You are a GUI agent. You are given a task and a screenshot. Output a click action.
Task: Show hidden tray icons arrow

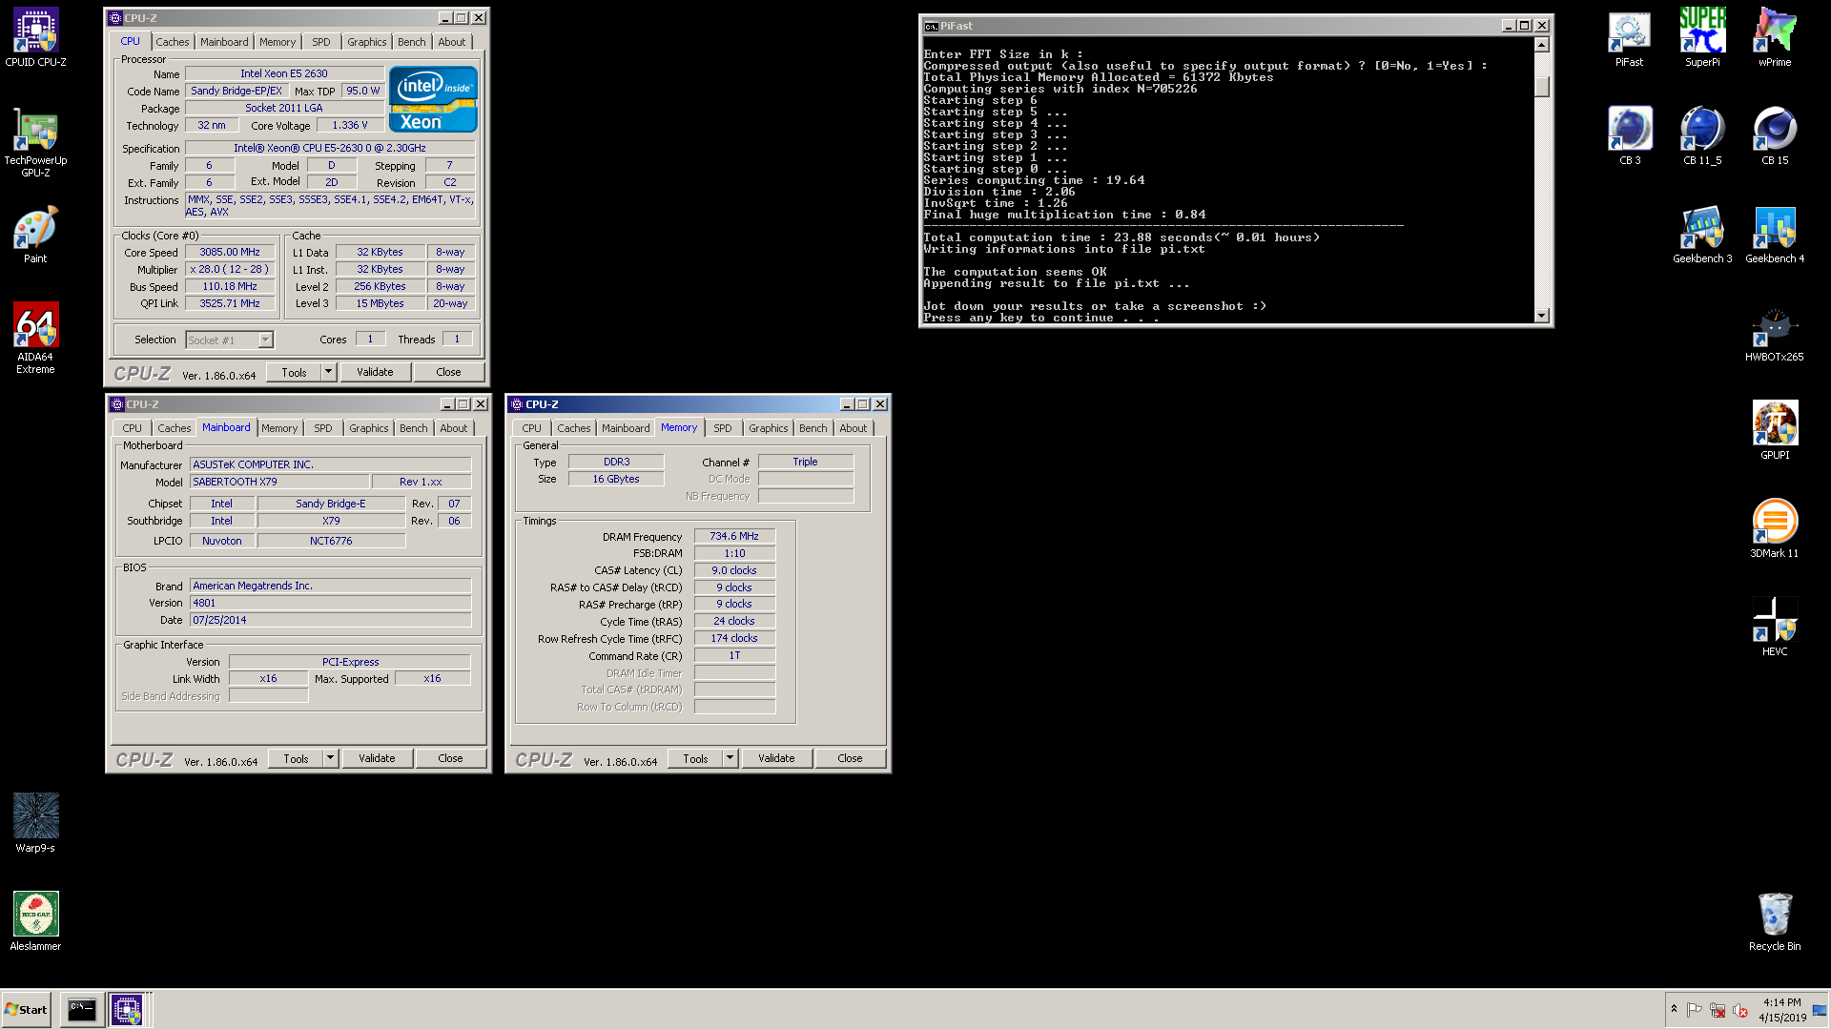[x=1674, y=1009]
